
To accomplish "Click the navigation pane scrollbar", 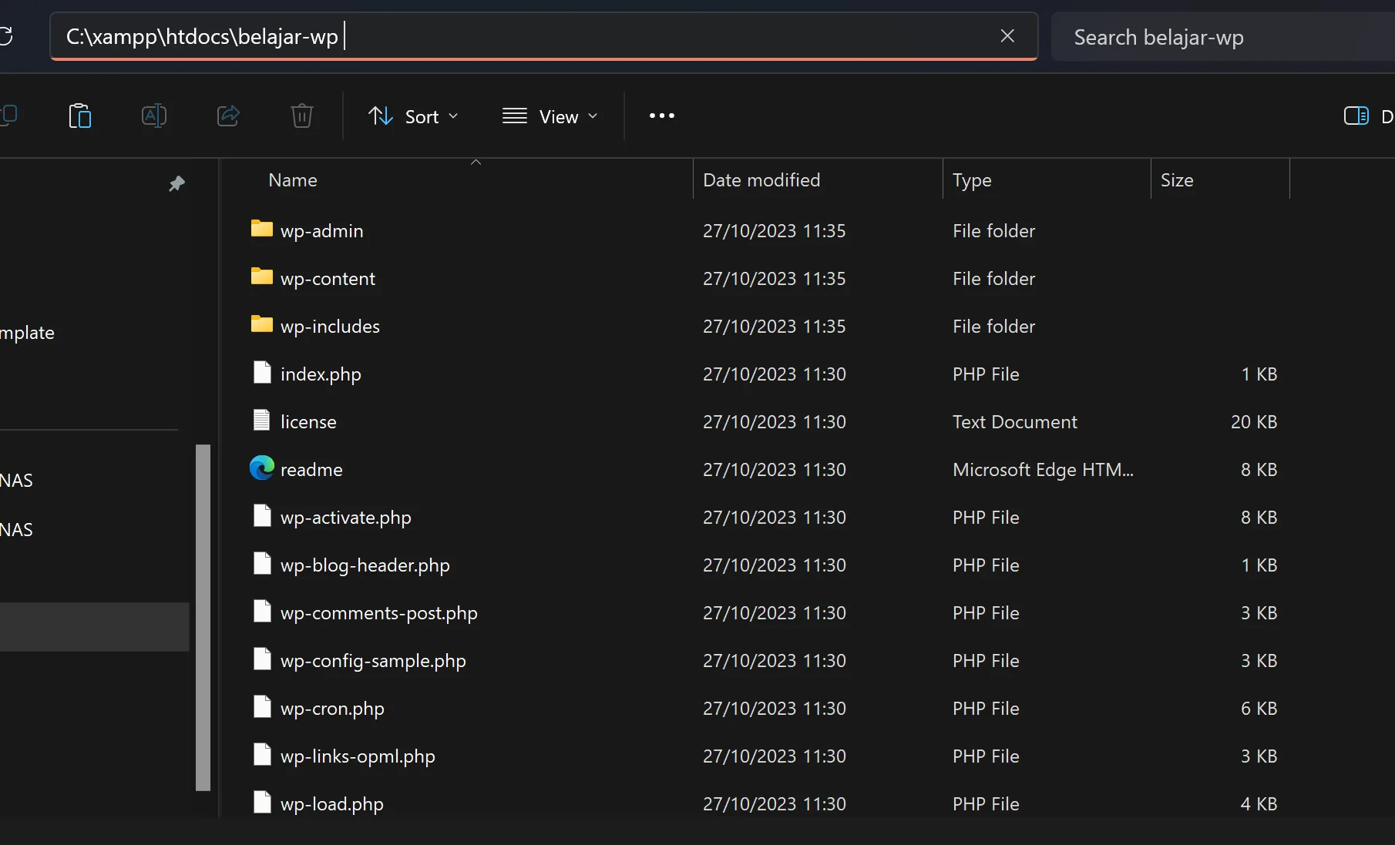I will click(203, 618).
